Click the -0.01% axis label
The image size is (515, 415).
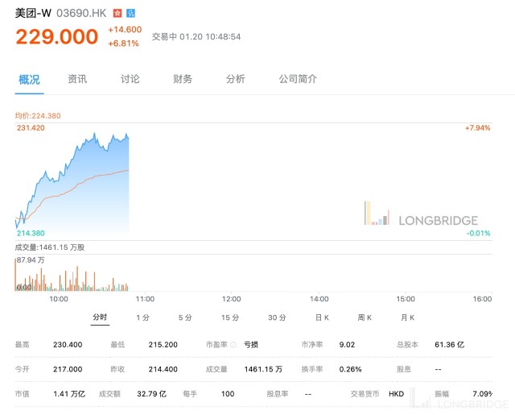pos(478,233)
